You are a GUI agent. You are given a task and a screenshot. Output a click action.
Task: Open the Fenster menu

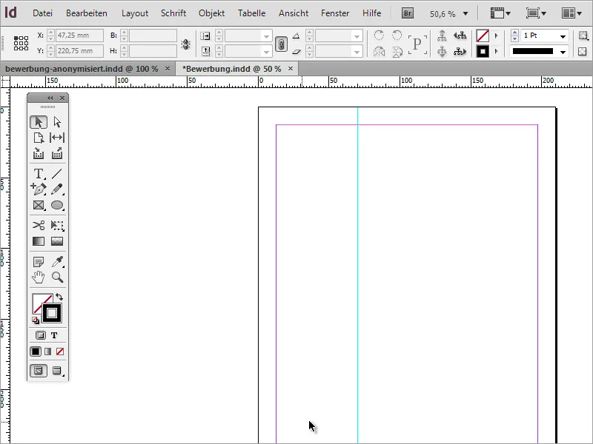335,13
